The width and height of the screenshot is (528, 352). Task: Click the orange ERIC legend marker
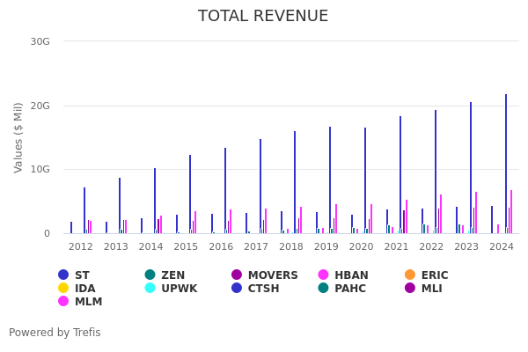[x=410, y=275]
